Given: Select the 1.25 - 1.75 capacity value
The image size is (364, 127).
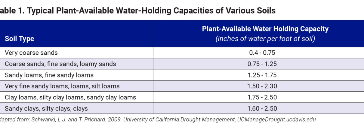Looking at the screenshot, I should [262, 75].
